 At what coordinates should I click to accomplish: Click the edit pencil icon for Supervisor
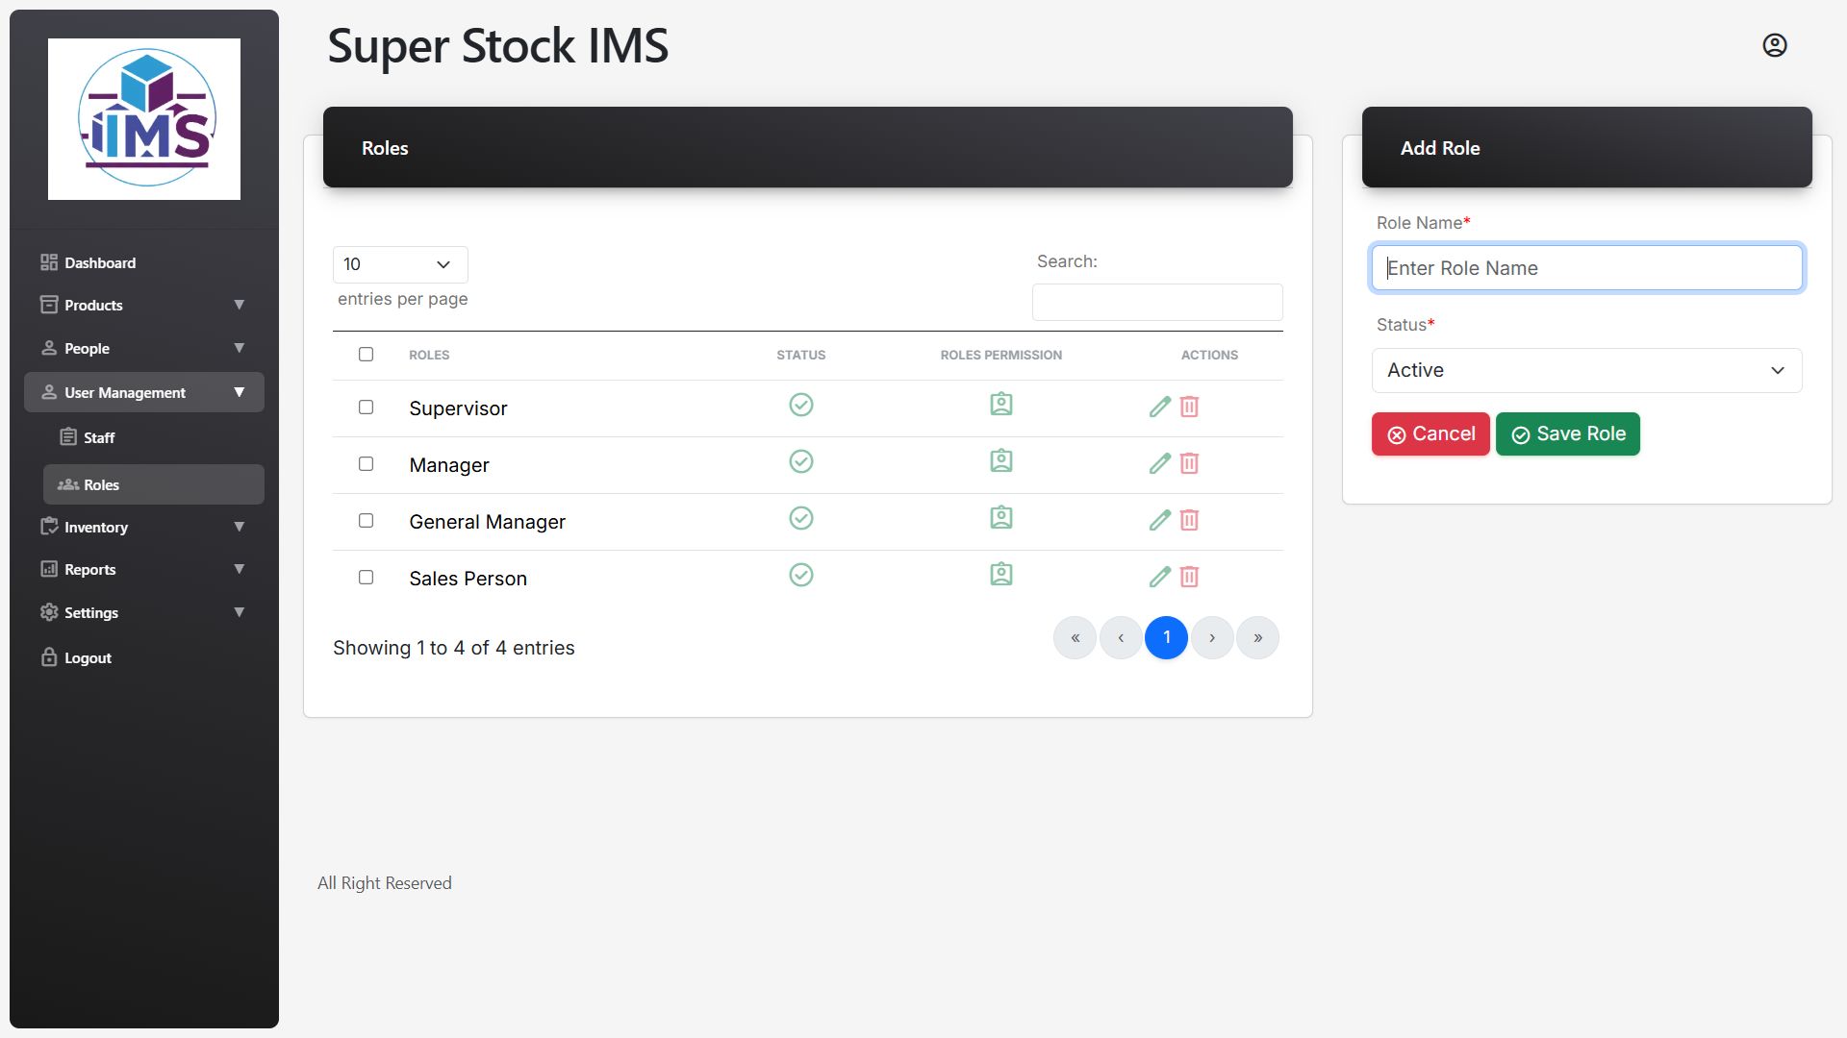tap(1159, 407)
